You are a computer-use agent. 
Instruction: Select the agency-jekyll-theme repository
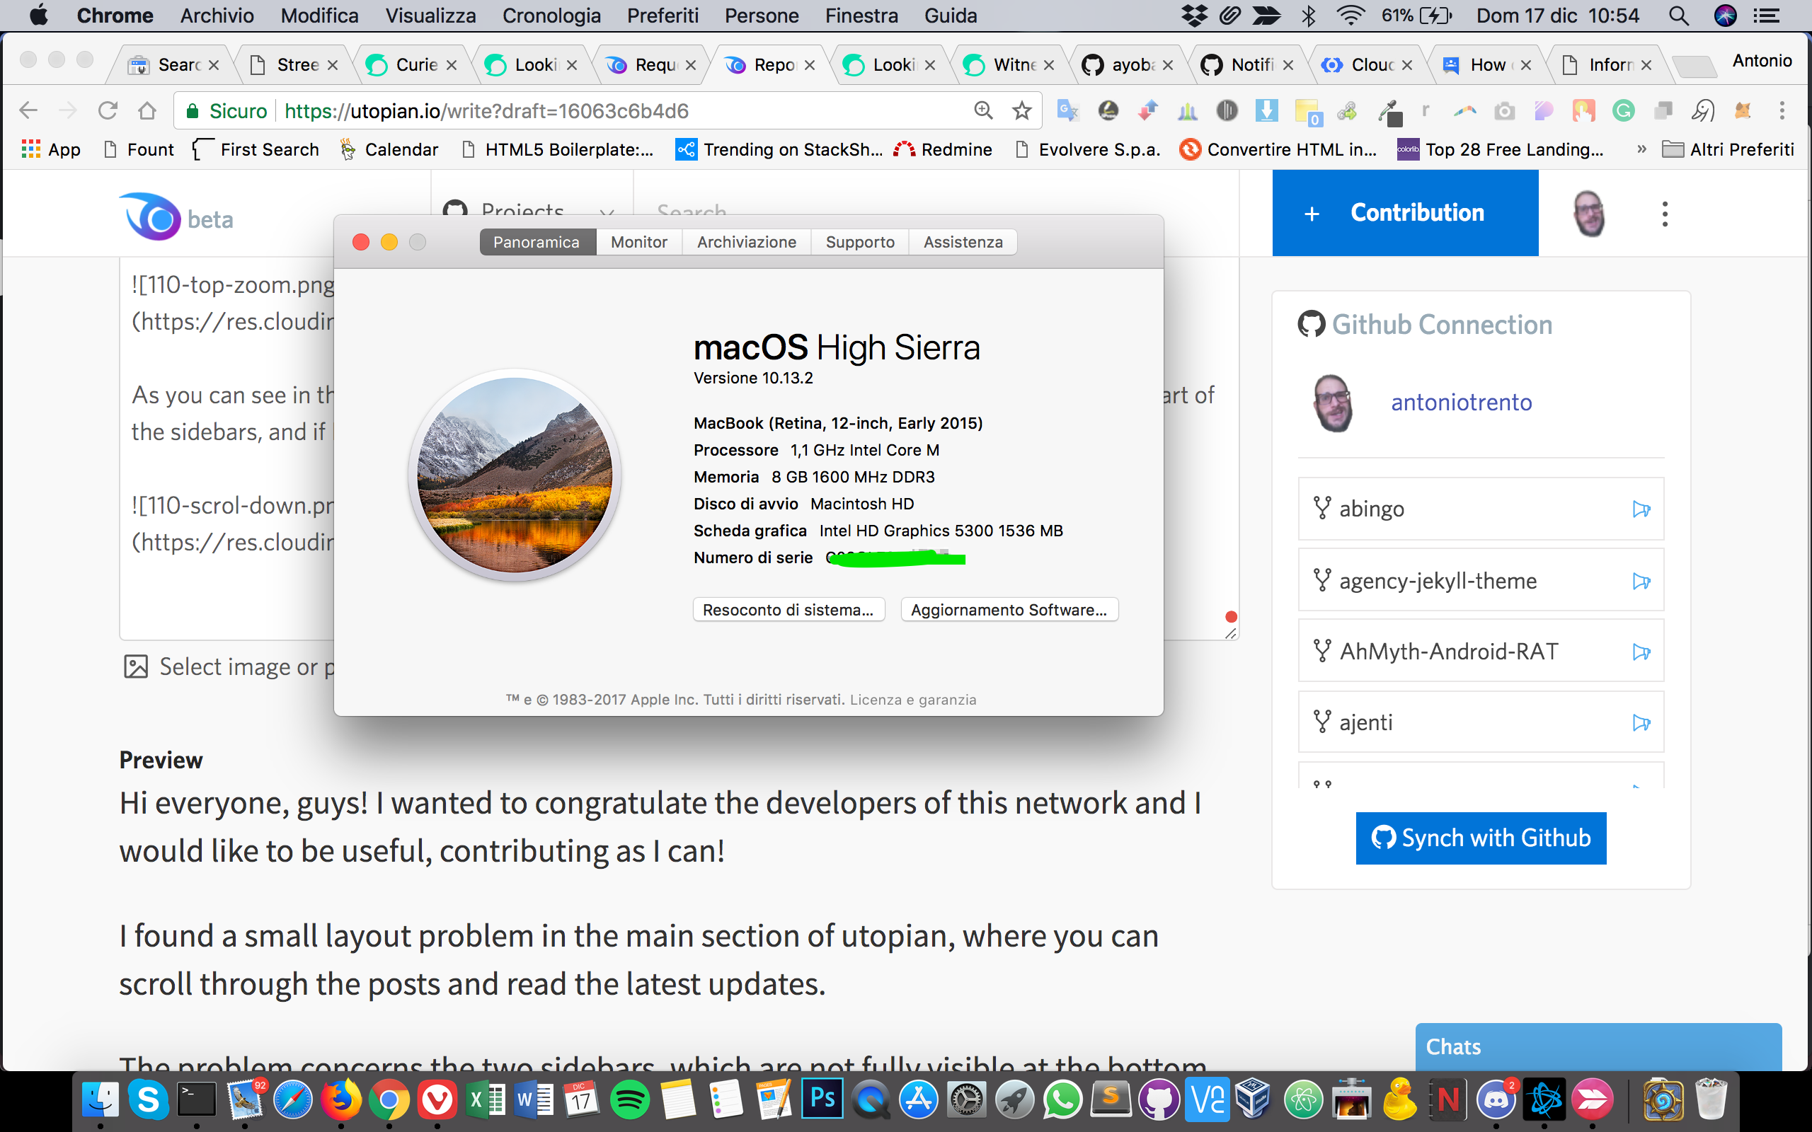1480,580
